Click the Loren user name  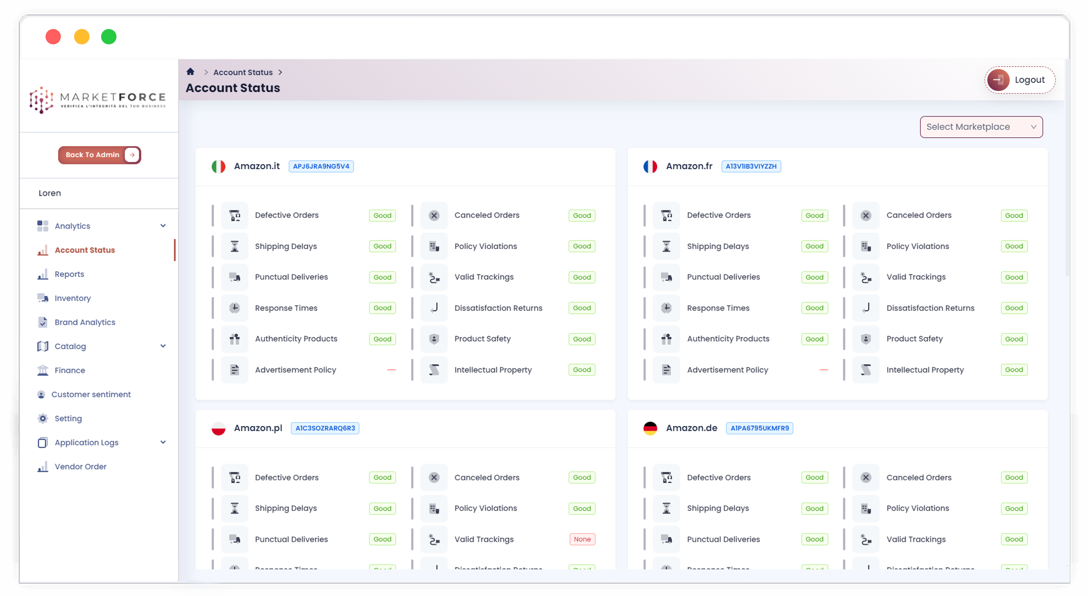click(x=50, y=193)
